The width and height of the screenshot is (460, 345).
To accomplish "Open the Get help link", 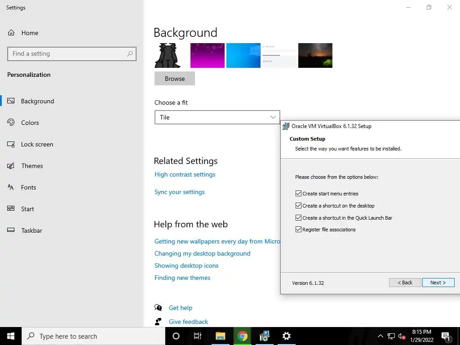I will coord(181,308).
